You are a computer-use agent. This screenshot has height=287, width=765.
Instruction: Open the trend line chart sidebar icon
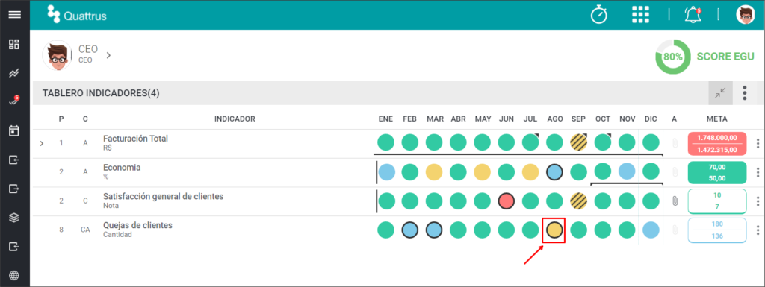[x=14, y=74]
